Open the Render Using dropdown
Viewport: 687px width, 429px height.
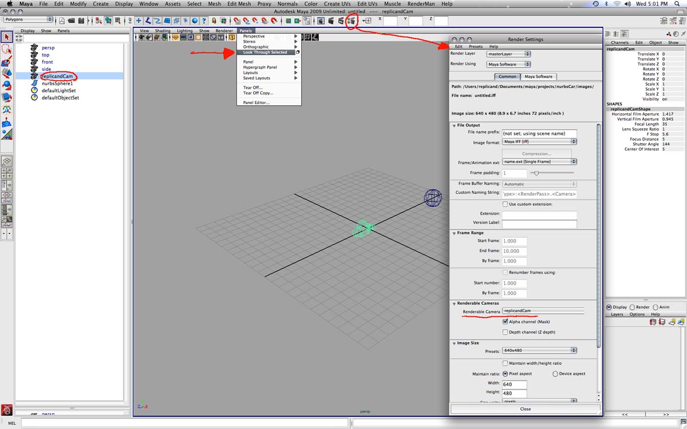pos(508,64)
